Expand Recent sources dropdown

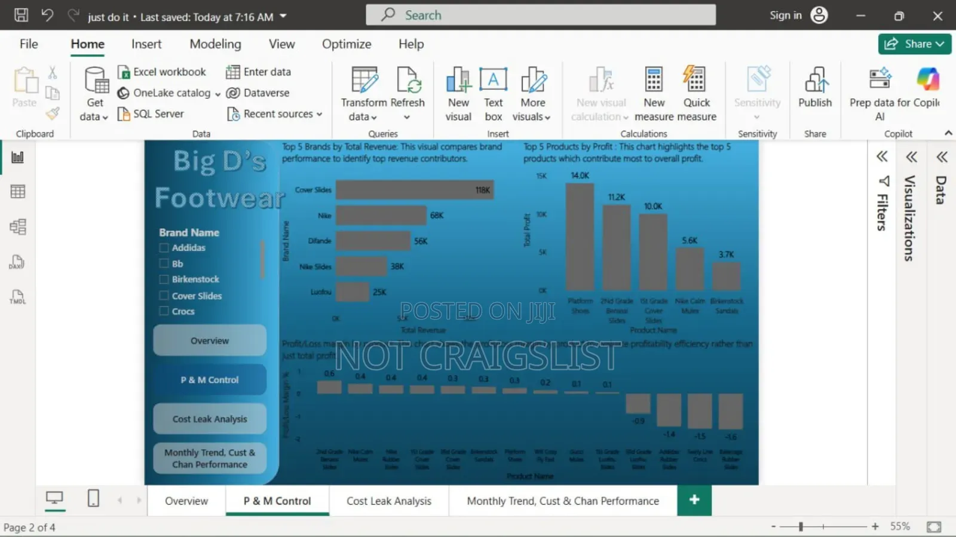(x=320, y=114)
